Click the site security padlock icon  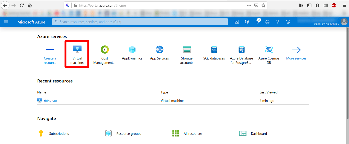75,5
